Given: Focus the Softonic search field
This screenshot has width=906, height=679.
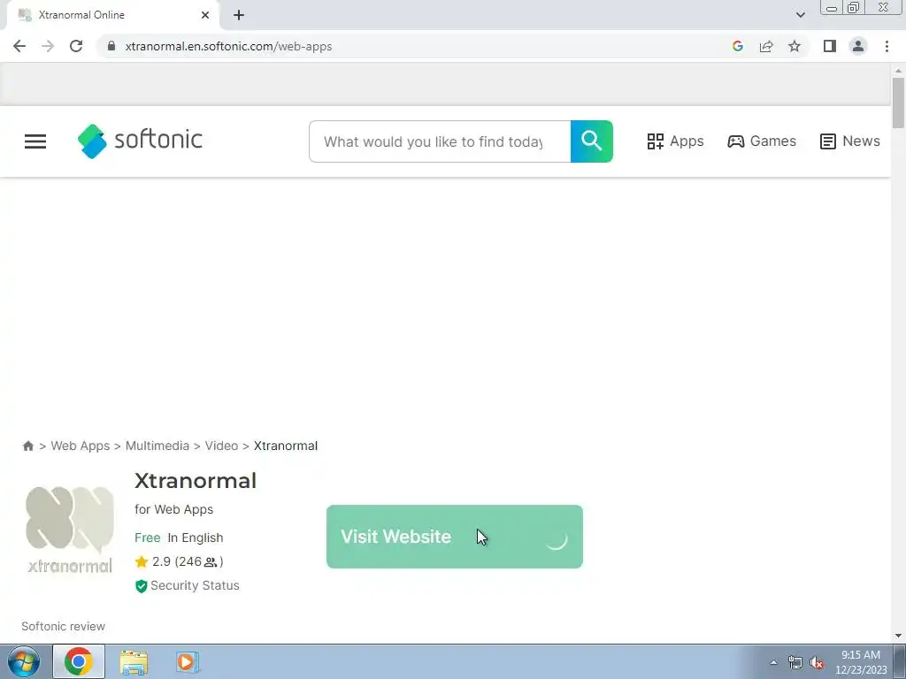Looking at the screenshot, I should pos(440,141).
